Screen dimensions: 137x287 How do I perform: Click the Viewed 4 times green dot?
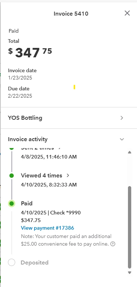(12, 176)
